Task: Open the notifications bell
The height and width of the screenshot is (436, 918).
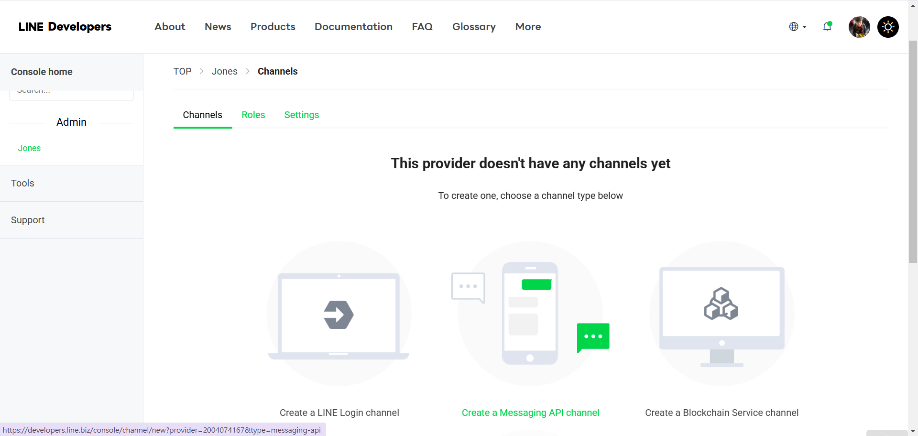Action: tap(827, 27)
